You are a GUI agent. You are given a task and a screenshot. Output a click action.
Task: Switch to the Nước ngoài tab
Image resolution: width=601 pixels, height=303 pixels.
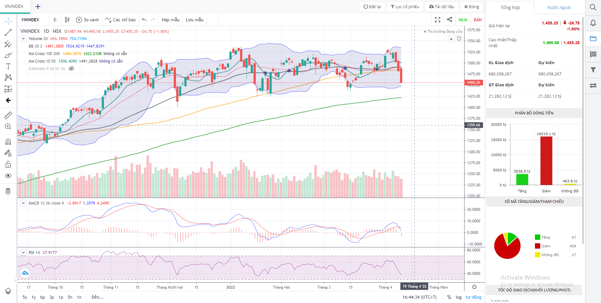click(x=559, y=8)
